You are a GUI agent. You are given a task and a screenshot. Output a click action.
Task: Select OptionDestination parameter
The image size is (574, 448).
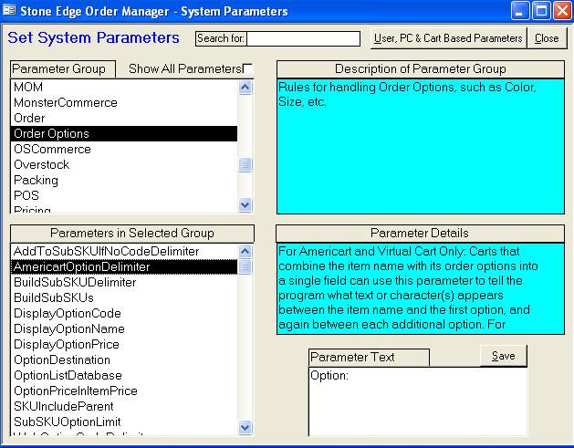click(x=124, y=359)
